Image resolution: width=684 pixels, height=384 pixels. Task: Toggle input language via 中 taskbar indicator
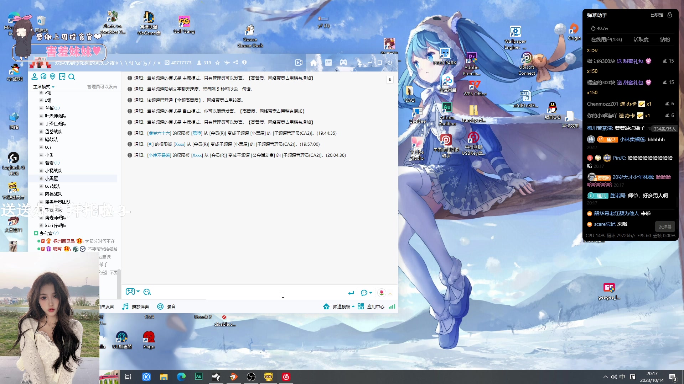pyautogui.click(x=622, y=377)
